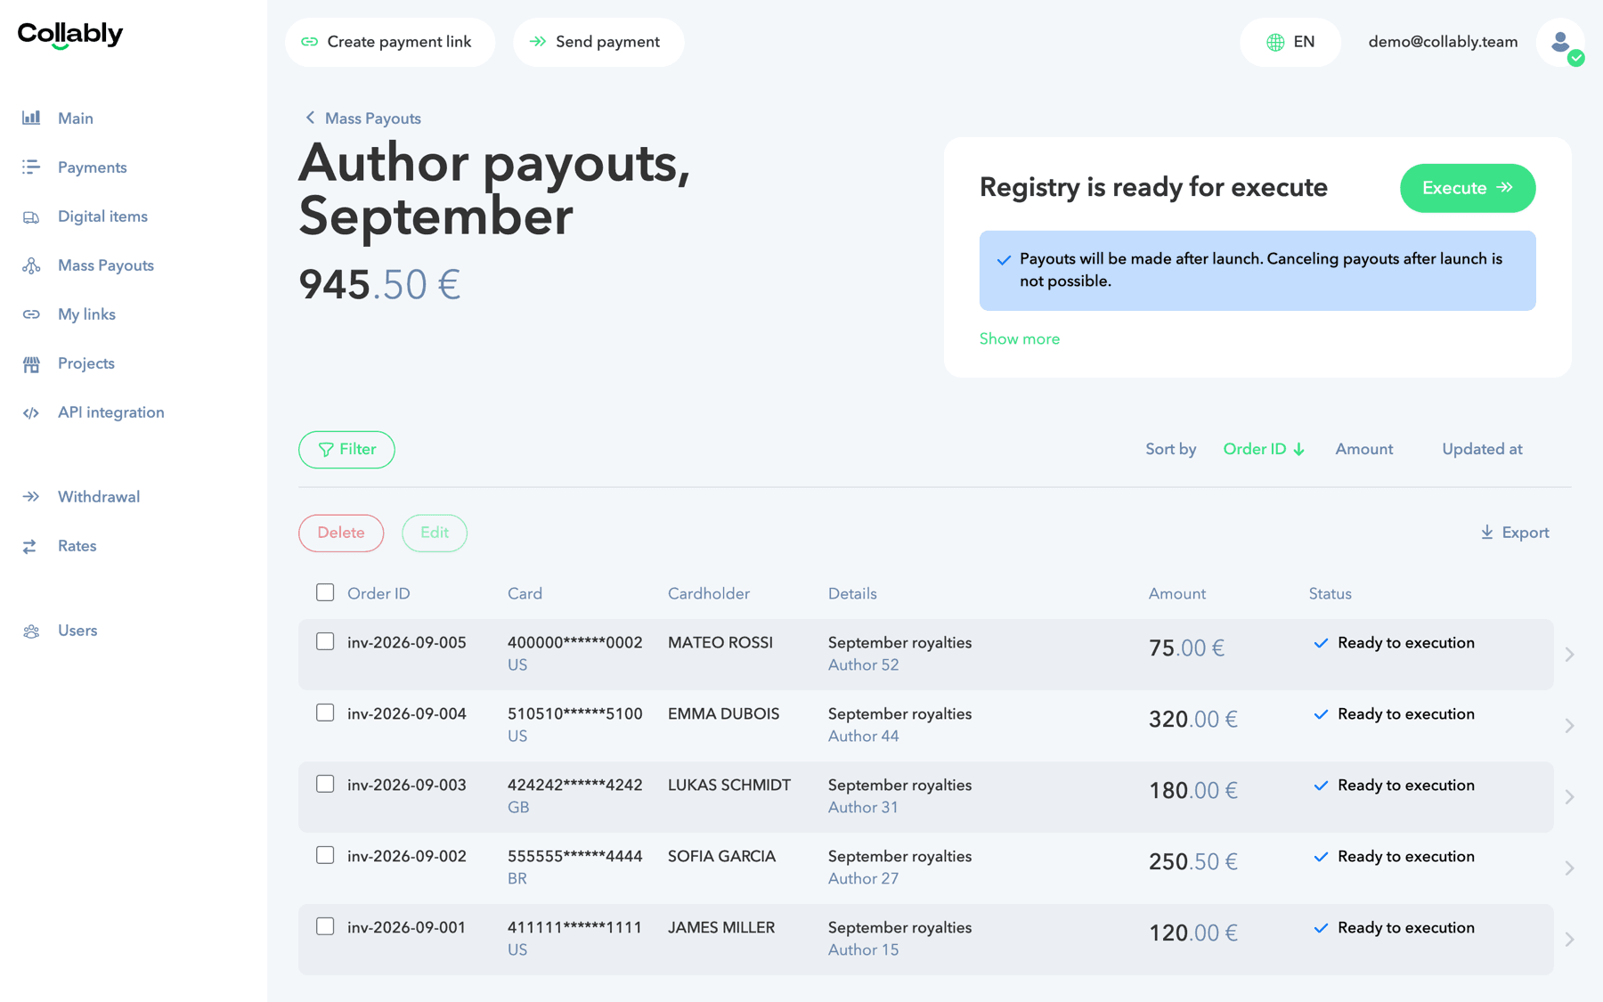Viewport: 1603px width, 1002px height.
Task: Click the Export download icon
Action: [x=1486, y=533]
